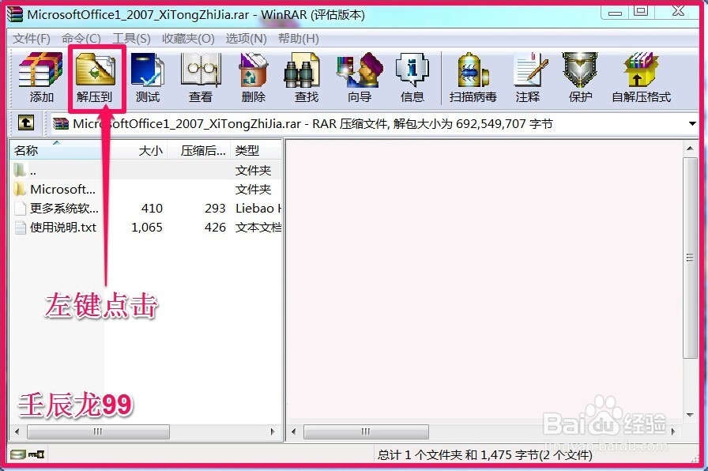Click right pane scroll up arrow

click(690, 148)
